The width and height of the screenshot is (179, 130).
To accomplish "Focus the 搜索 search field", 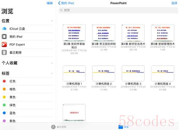I will pyautogui.click(x=118, y=10).
